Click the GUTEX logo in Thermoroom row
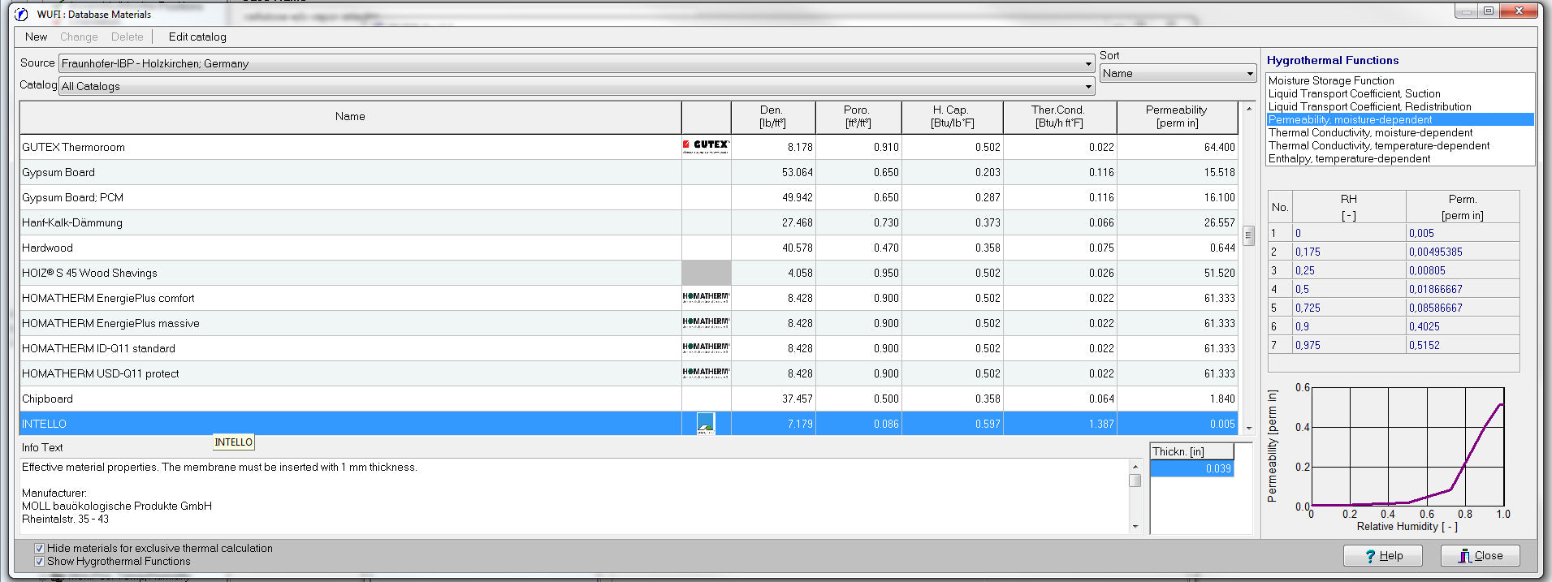 [x=706, y=146]
